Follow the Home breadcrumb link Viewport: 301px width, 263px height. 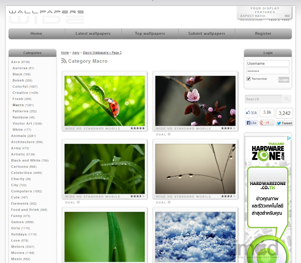[65, 52]
